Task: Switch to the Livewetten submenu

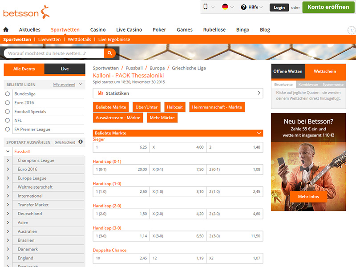Action: 49,40
